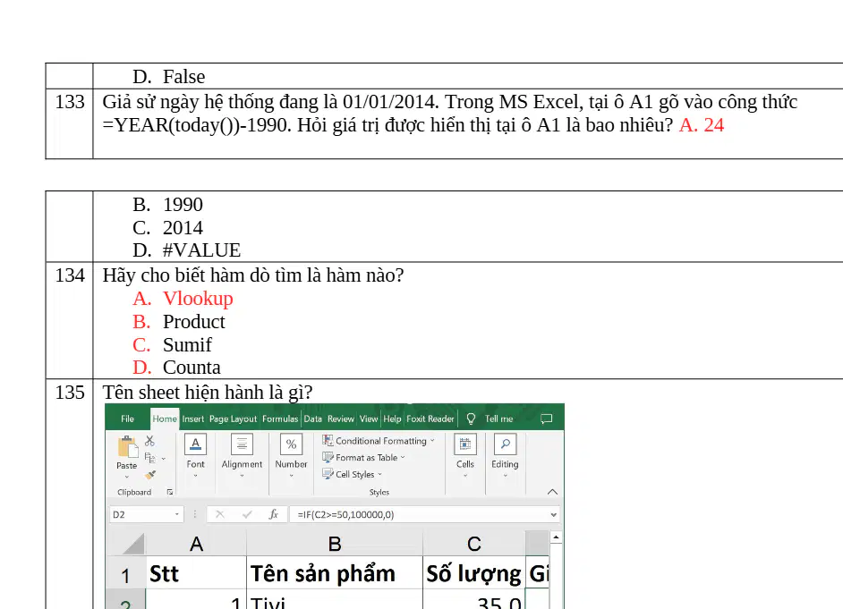Screen dimensions: 843x609
Task: Open the Page Layout tab
Action: pyautogui.click(x=233, y=419)
